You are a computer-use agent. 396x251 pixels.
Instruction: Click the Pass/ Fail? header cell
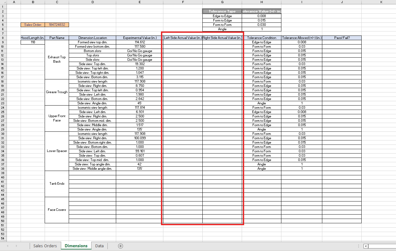342,38
